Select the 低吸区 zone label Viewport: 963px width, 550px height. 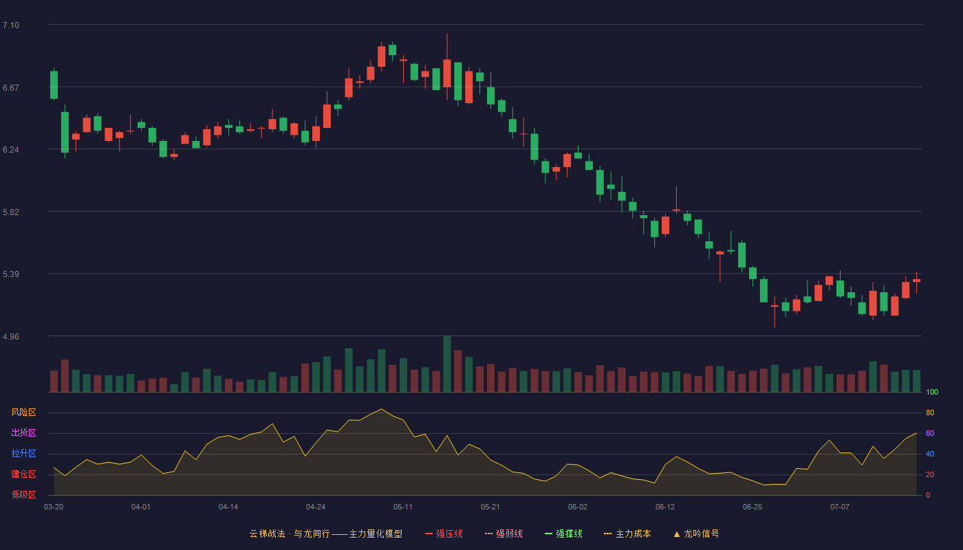(x=23, y=494)
